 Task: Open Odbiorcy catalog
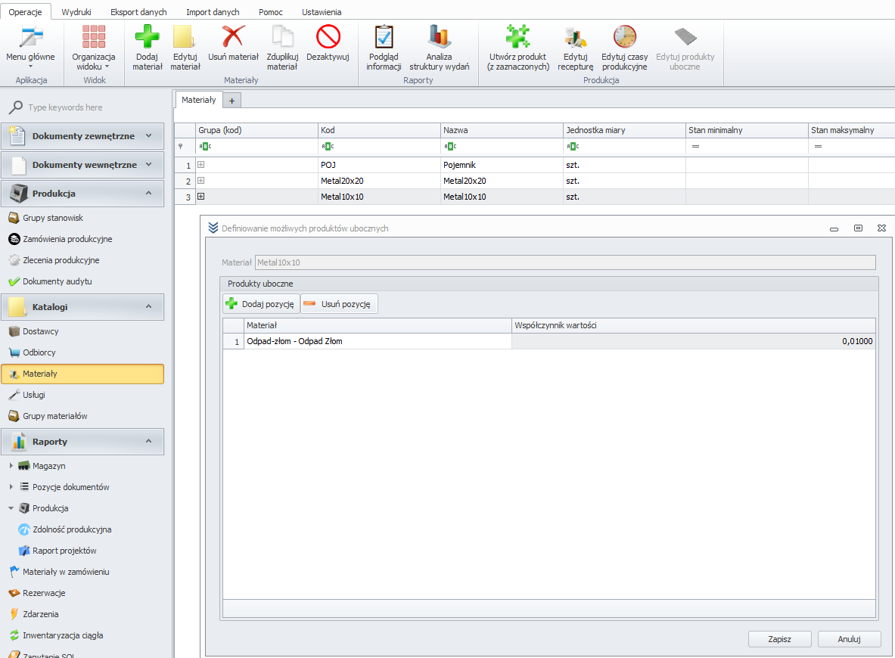click(x=39, y=352)
